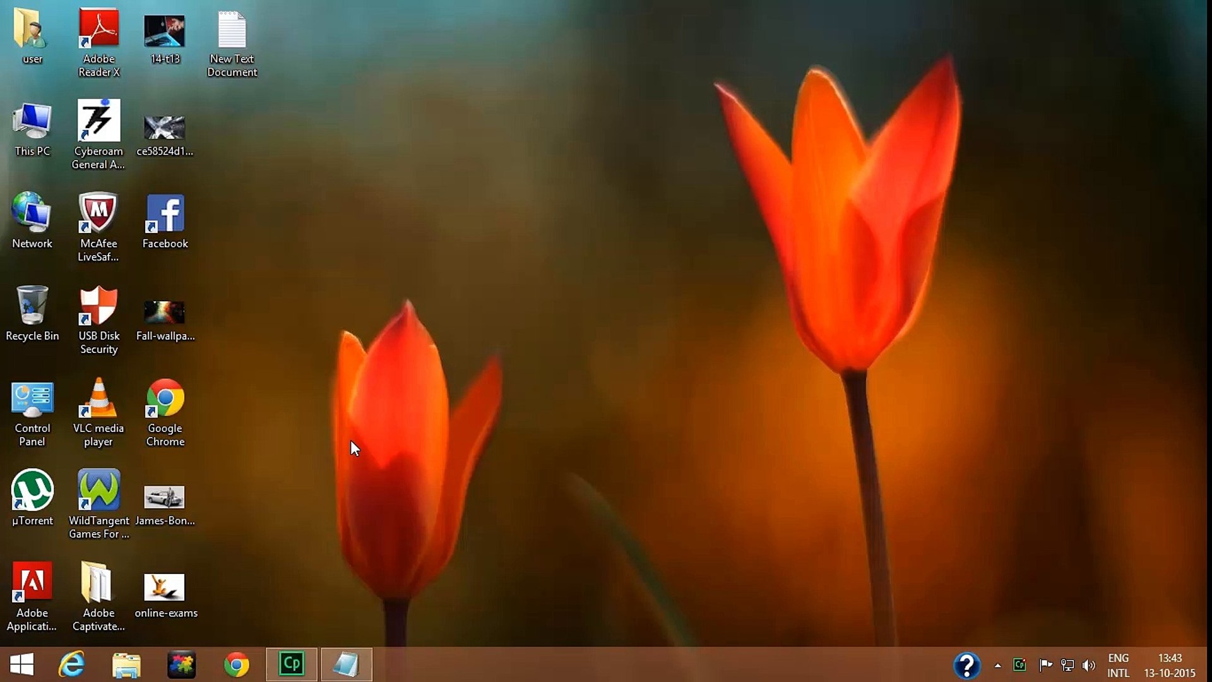Open Adobe Reader X from the desktop

[x=98, y=28]
